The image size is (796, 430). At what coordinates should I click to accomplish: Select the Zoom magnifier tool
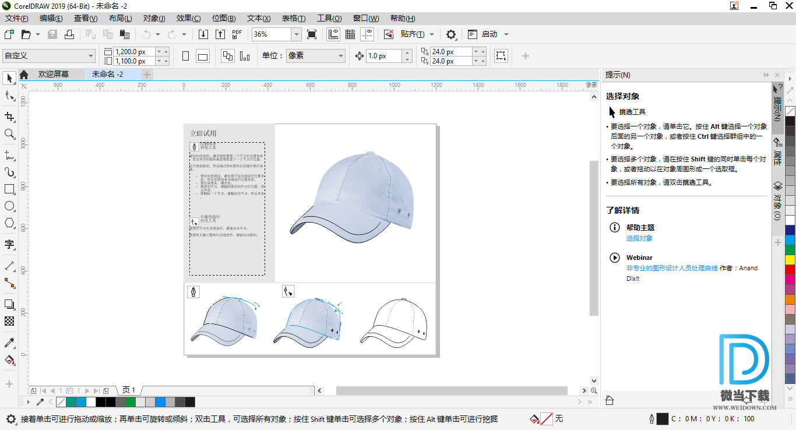(9, 134)
